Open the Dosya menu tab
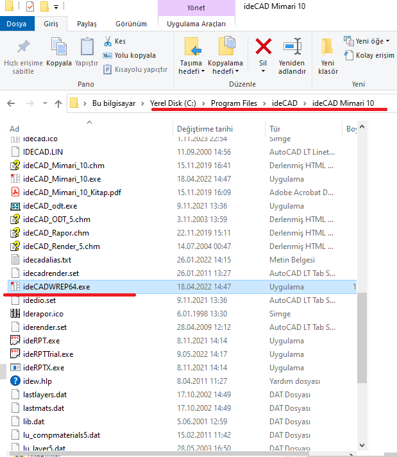 pos(17,24)
